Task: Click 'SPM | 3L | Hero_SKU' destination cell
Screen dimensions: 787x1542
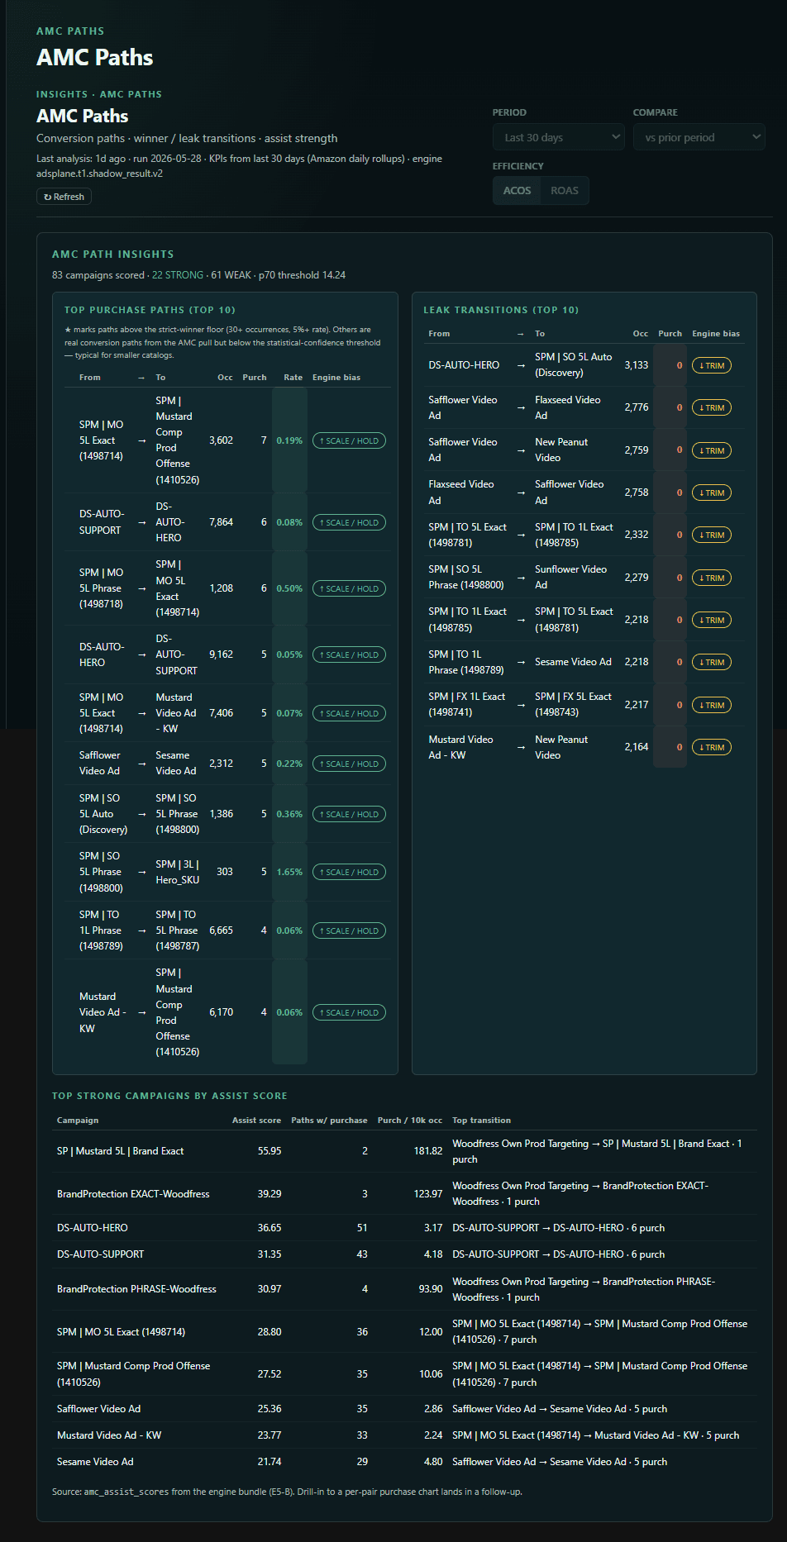Action: tap(178, 872)
